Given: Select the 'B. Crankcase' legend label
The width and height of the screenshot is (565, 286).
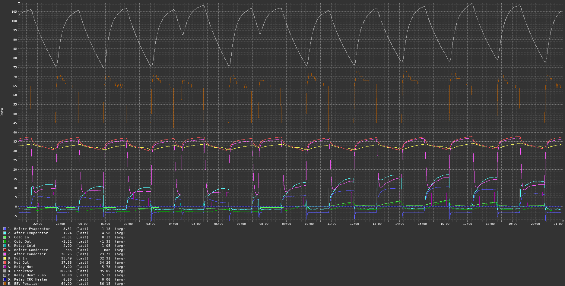Looking at the screenshot, I should 21,271.
